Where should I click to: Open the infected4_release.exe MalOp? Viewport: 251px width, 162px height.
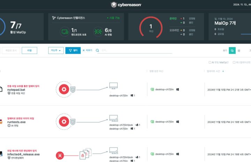coord(23,154)
